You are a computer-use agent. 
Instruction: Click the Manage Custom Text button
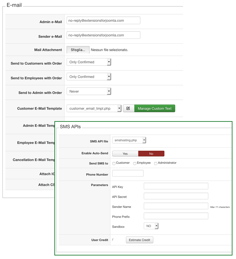155,108
